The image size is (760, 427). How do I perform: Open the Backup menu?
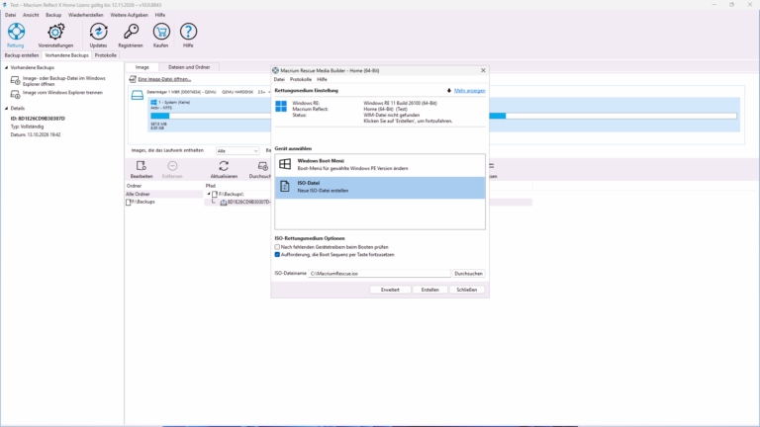53,15
